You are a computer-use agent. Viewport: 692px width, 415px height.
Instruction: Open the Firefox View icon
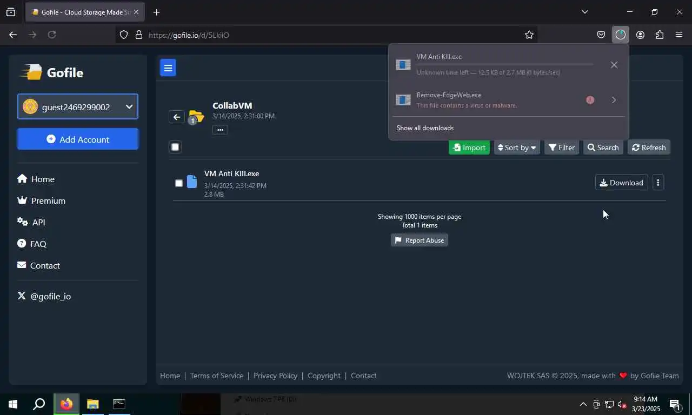pyautogui.click(x=11, y=12)
